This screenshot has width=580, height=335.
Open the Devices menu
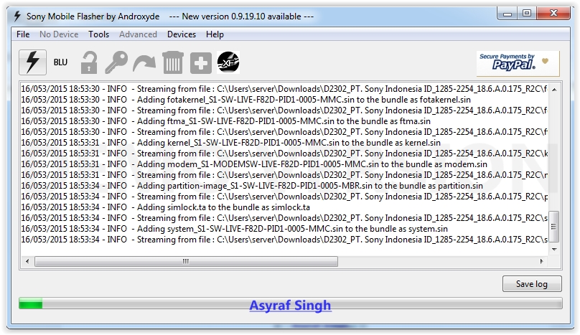pyautogui.click(x=182, y=34)
